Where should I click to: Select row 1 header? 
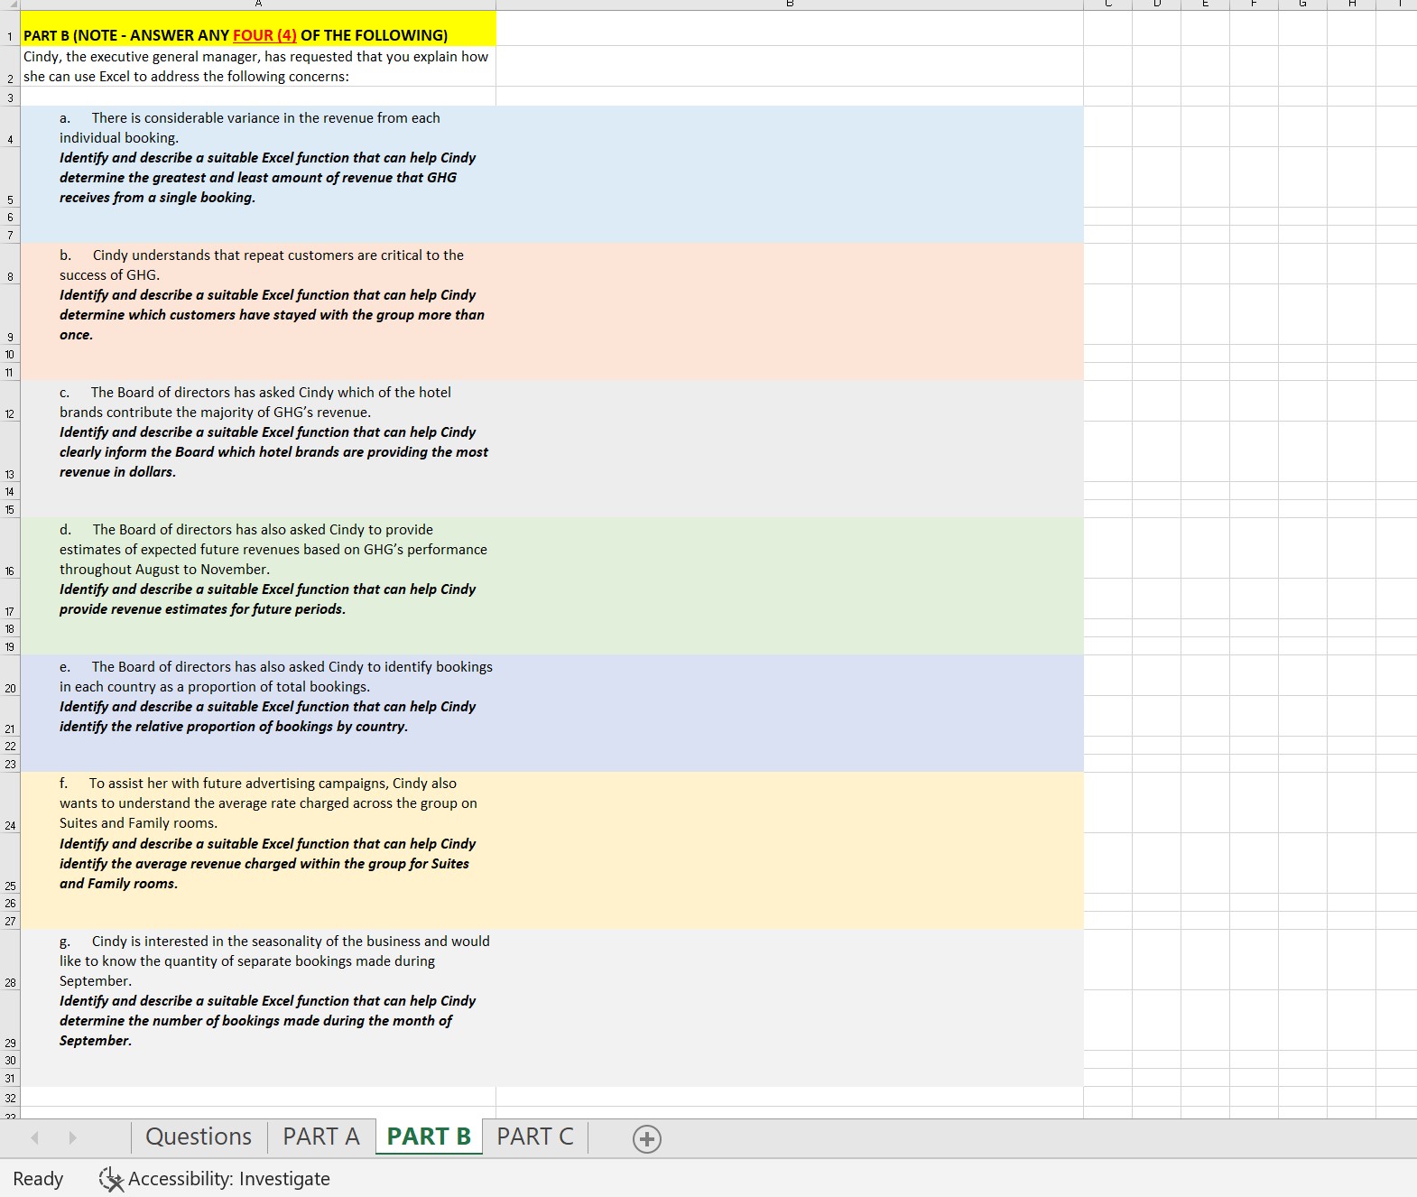click(x=10, y=28)
